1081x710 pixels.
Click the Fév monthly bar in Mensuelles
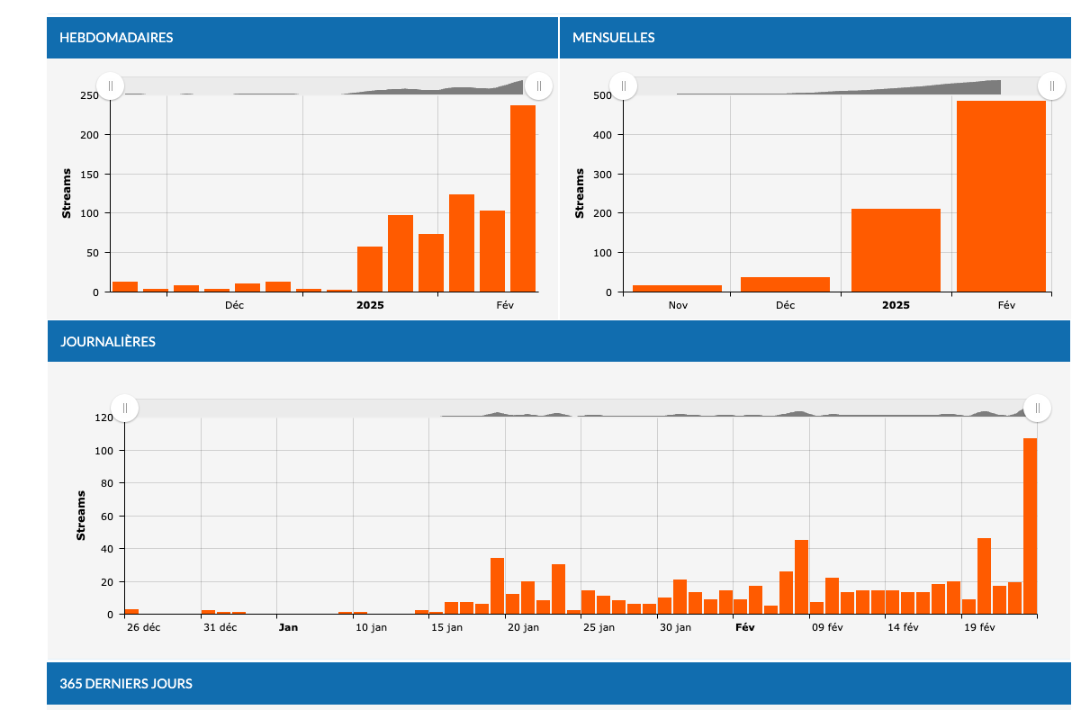[1001, 196]
